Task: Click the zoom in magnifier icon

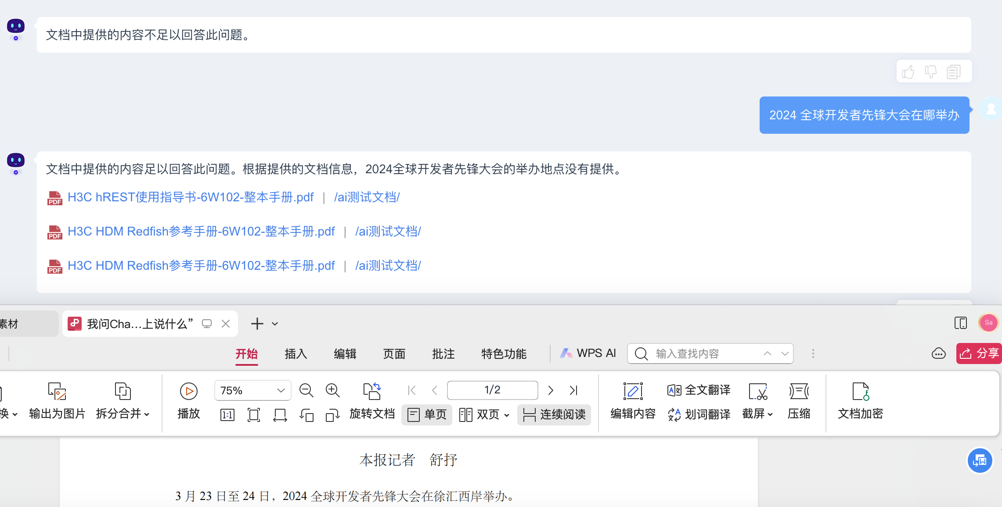Action: coord(333,390)
